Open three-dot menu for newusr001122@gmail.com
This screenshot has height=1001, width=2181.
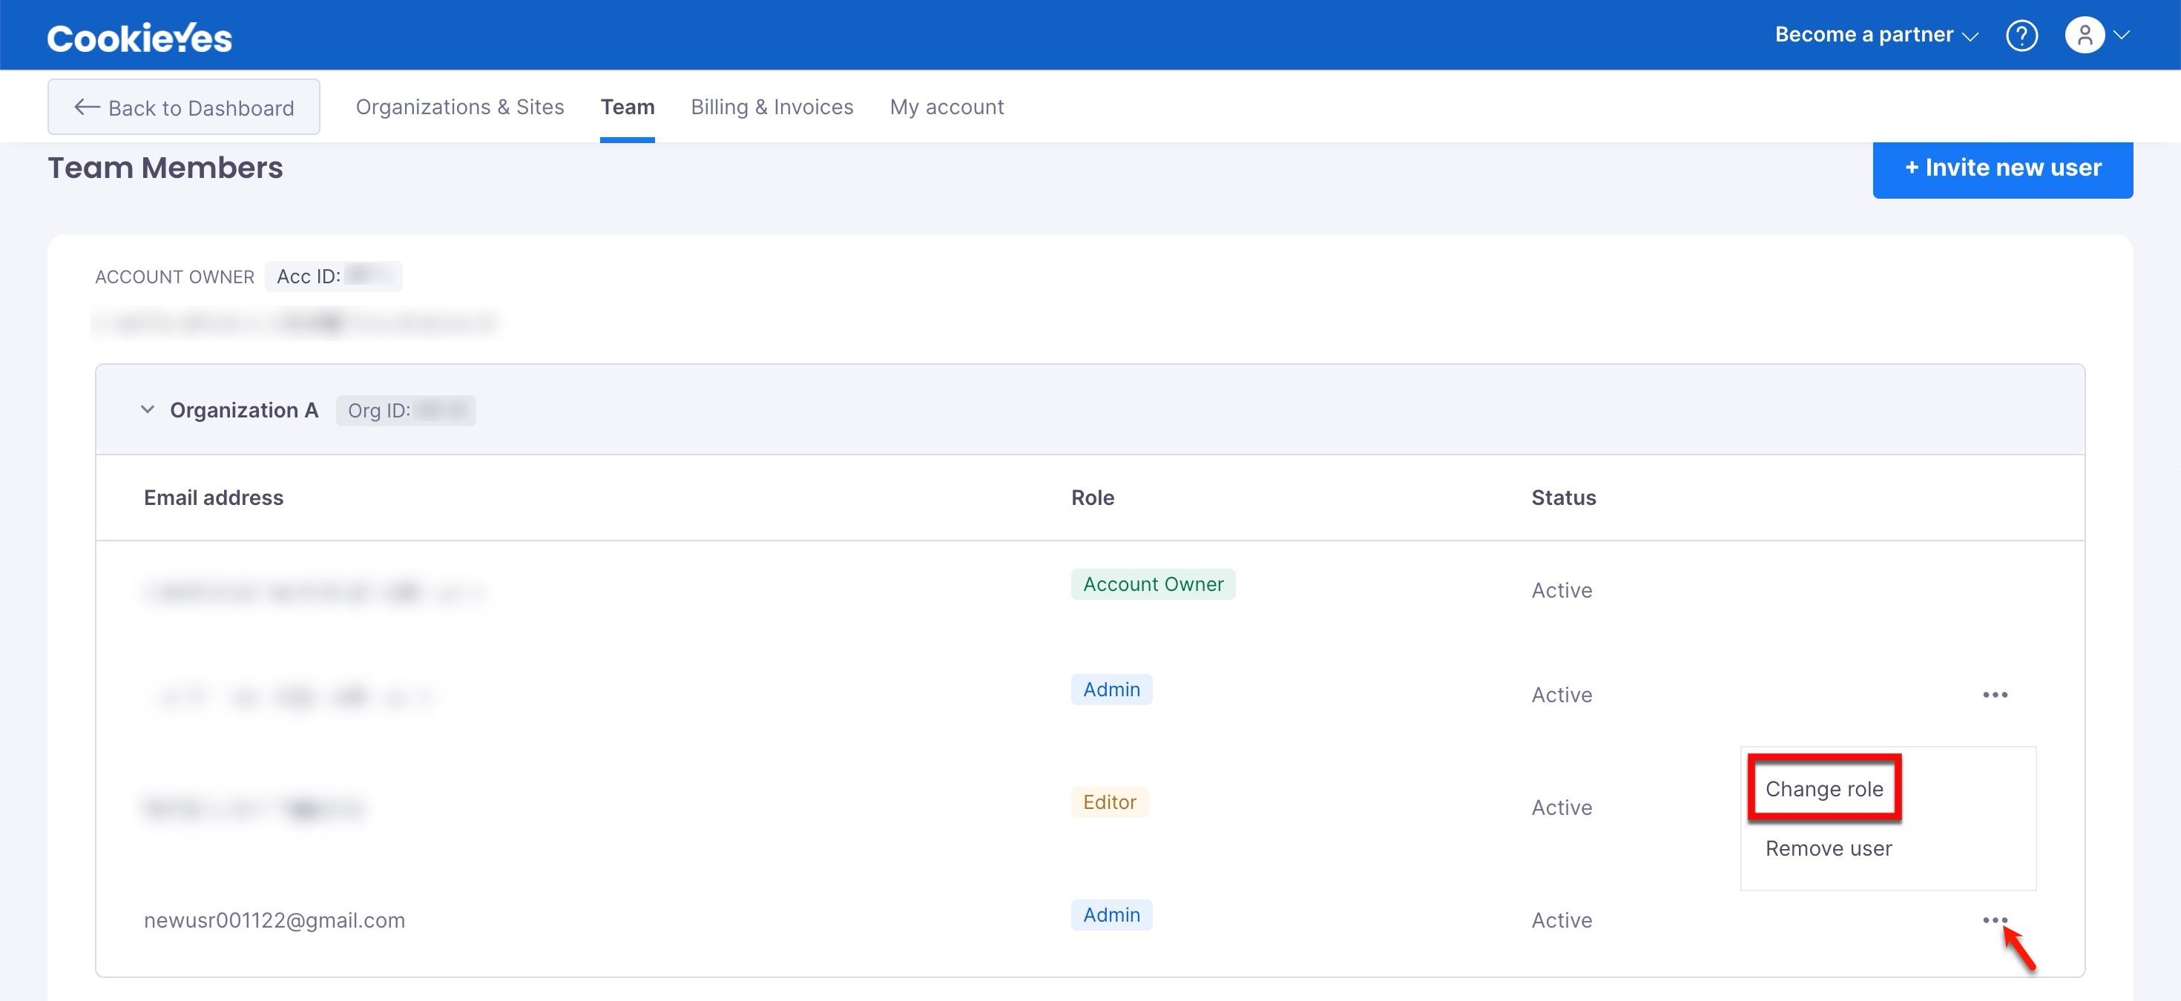(1995, 919)
